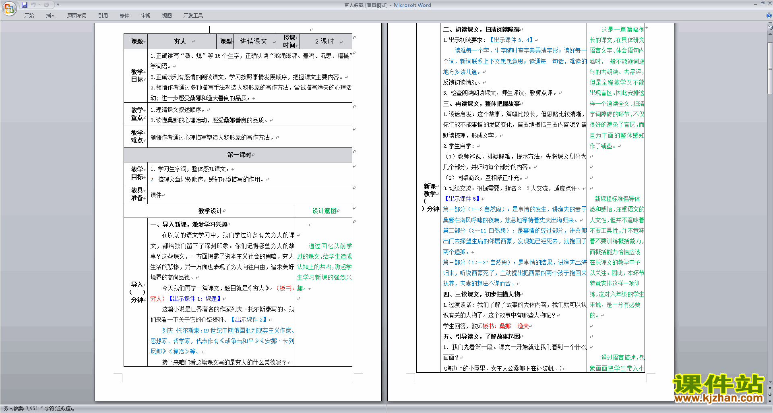This screenshot has height=413, width=773.
Task: Click the document title in the title bar
Action: 387,5
